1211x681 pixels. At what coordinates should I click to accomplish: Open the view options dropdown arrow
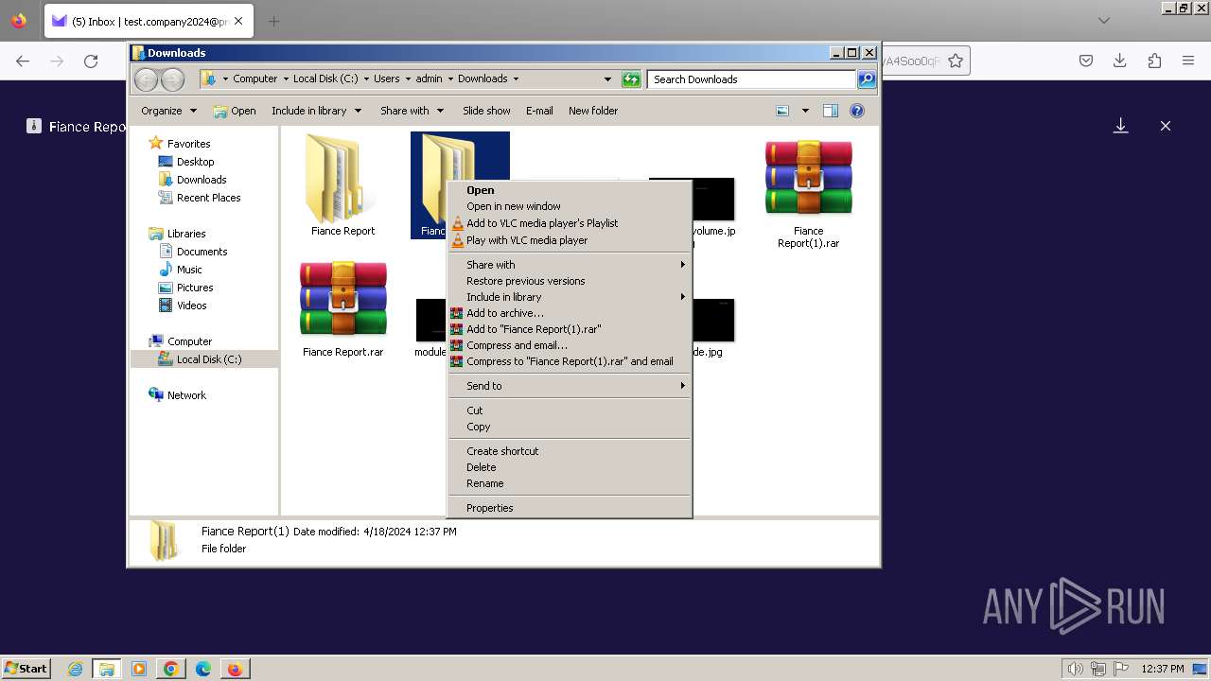coord(805,111)
